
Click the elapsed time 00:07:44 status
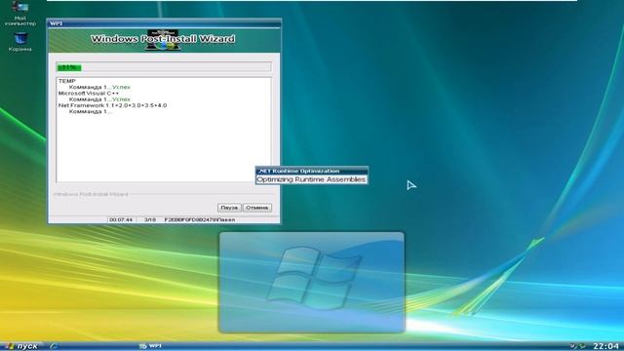(x=121, y=219)
